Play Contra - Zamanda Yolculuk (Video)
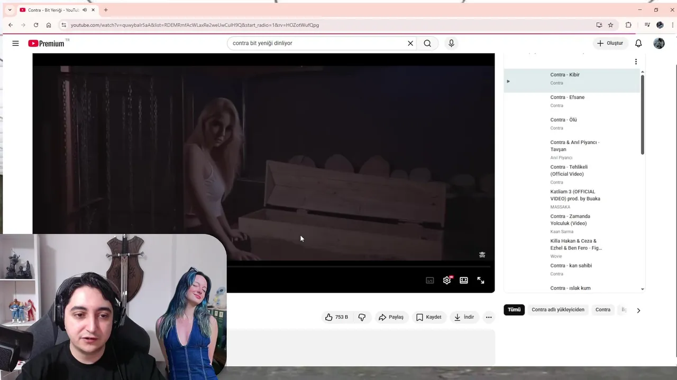The image size is (677, 380). 572,224
